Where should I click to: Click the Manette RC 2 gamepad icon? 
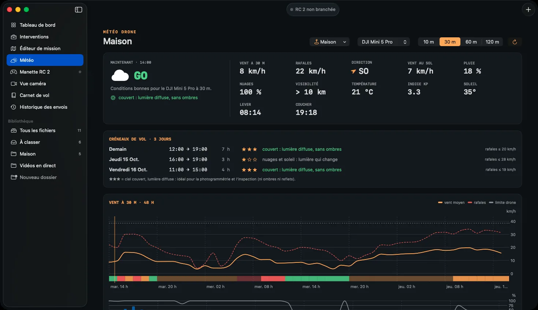point(14,72)
